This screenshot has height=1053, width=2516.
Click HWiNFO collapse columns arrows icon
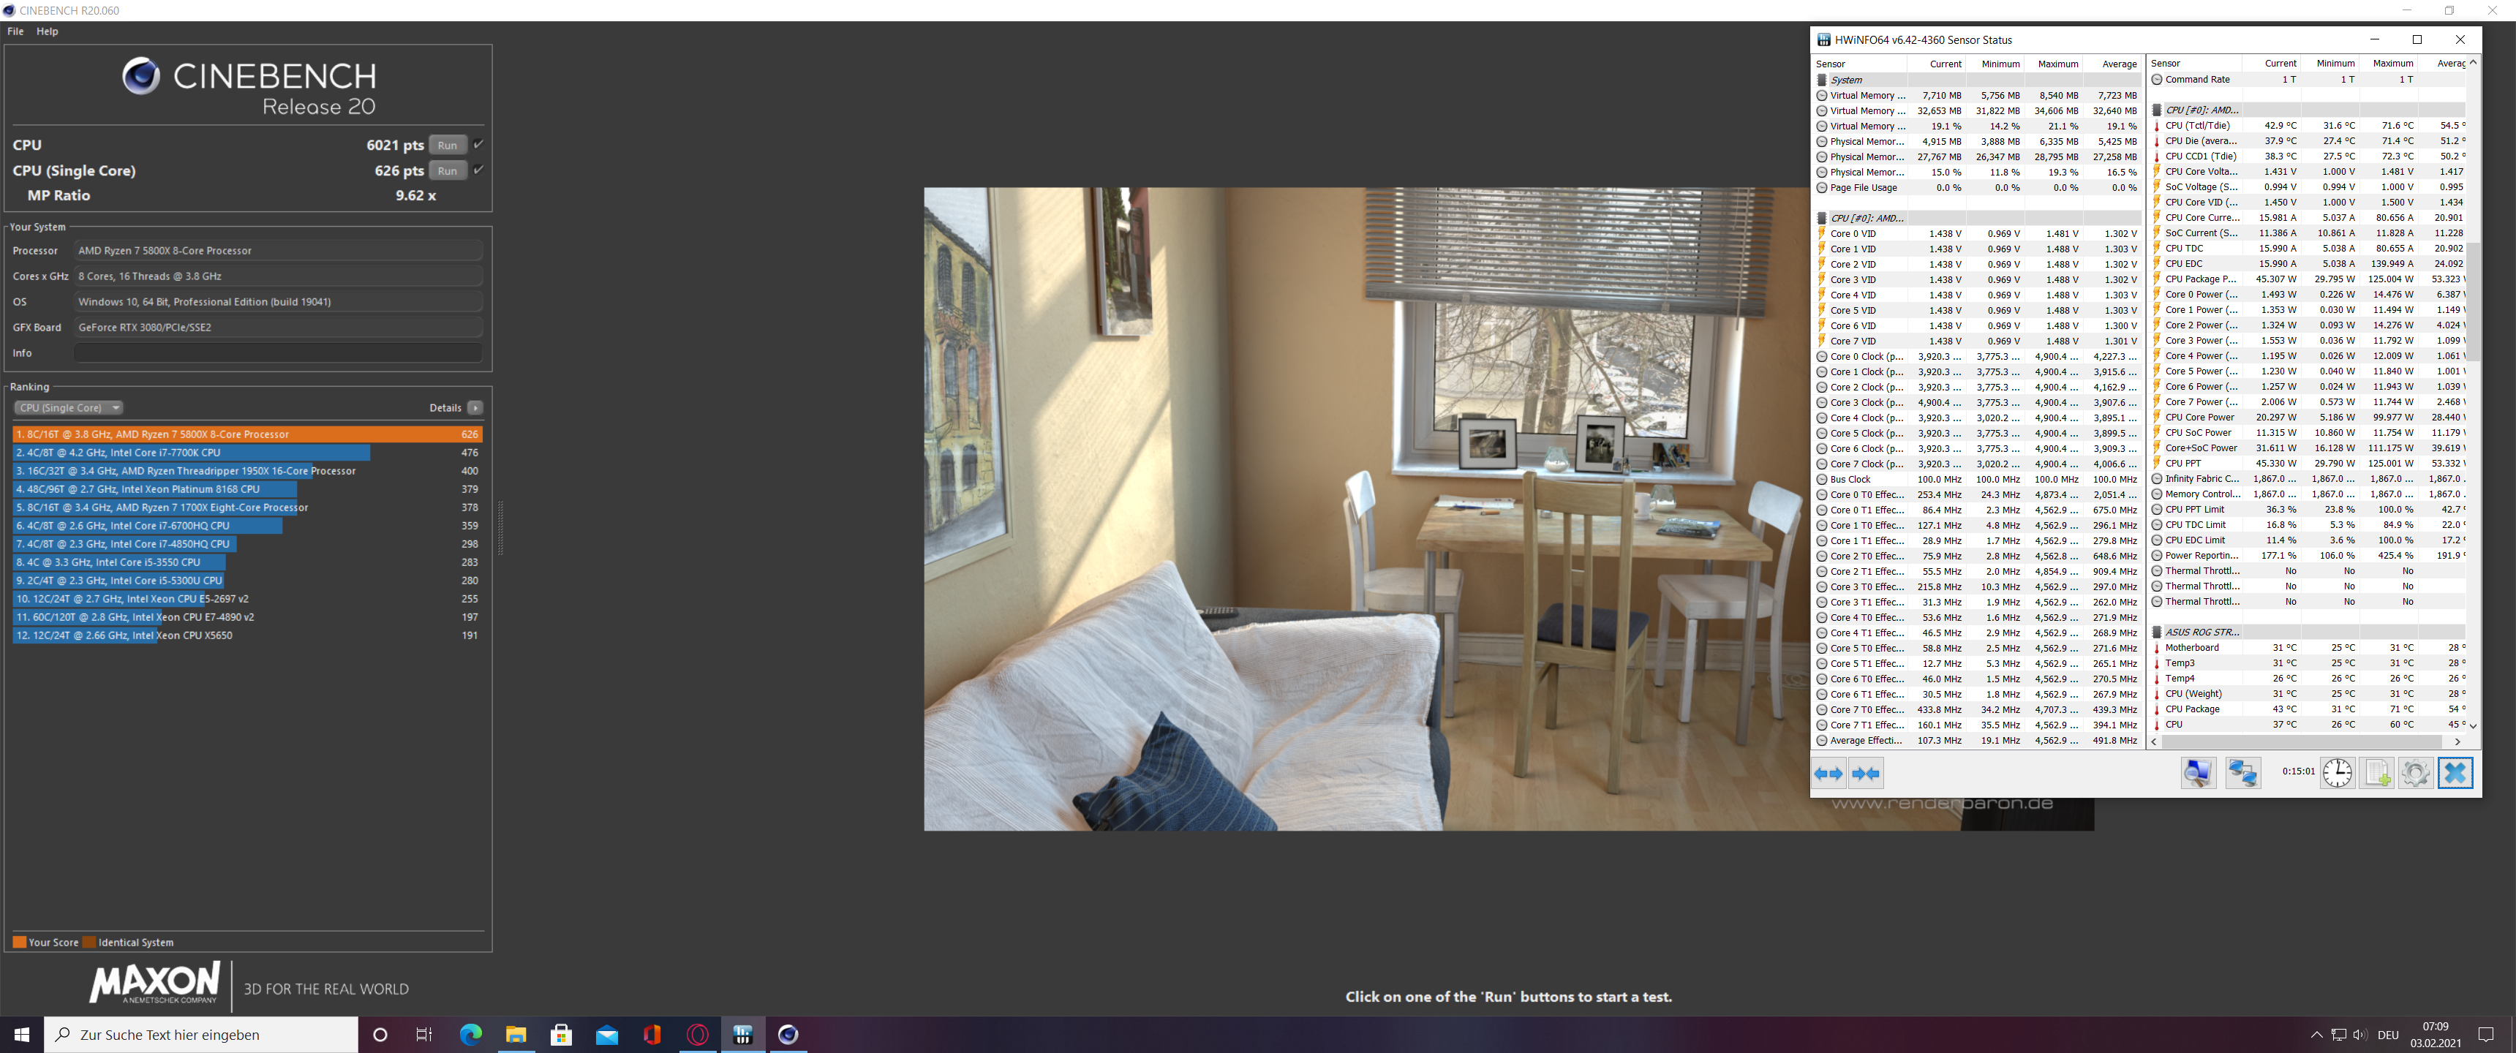[x=1866, y=774]
